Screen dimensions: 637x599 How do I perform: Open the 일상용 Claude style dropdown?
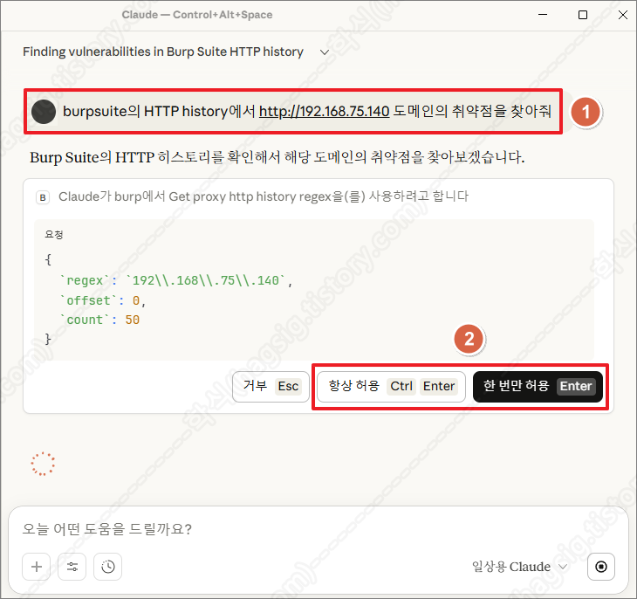(519, 567)
